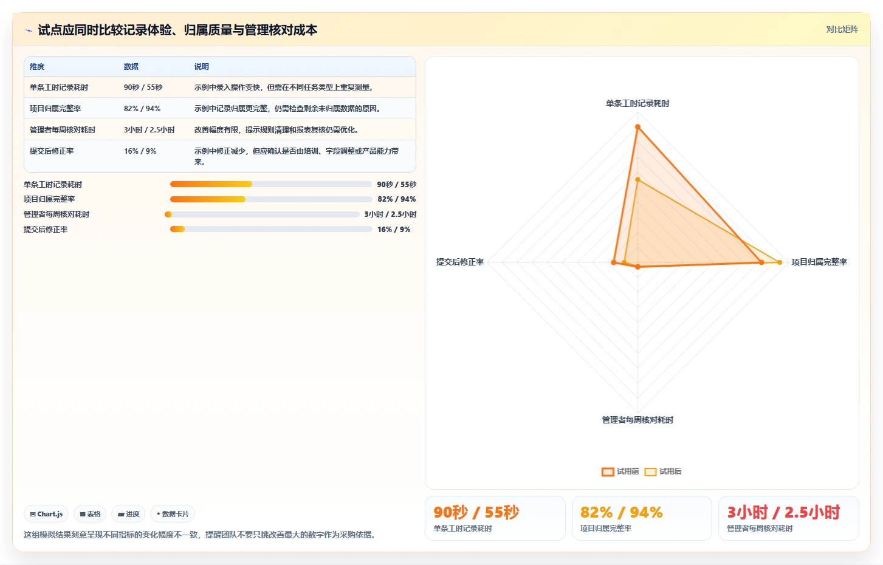Click table row label 项目归属完整率

pos(55,109)
